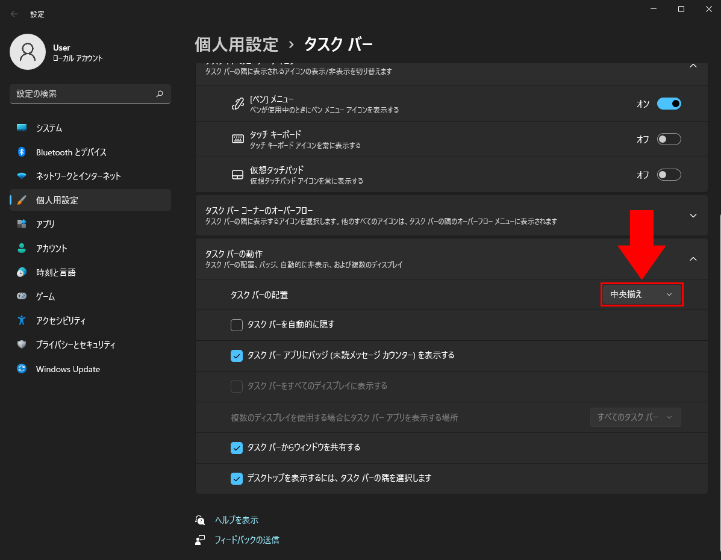Click the Bluetooth icon in sidebar
Image resolution: width=721 pixels, height=560 pixels.
22,152
